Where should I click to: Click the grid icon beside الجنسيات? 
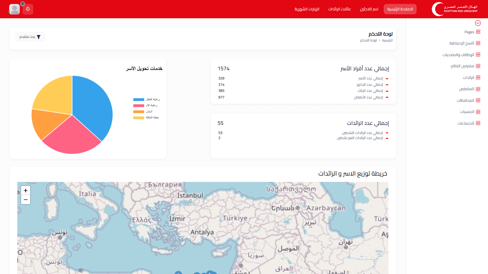point(478,112)
